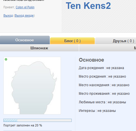This screenshot has height=131, width=136.
Task: Click the Интересы field line
Action: pos(97,111)
